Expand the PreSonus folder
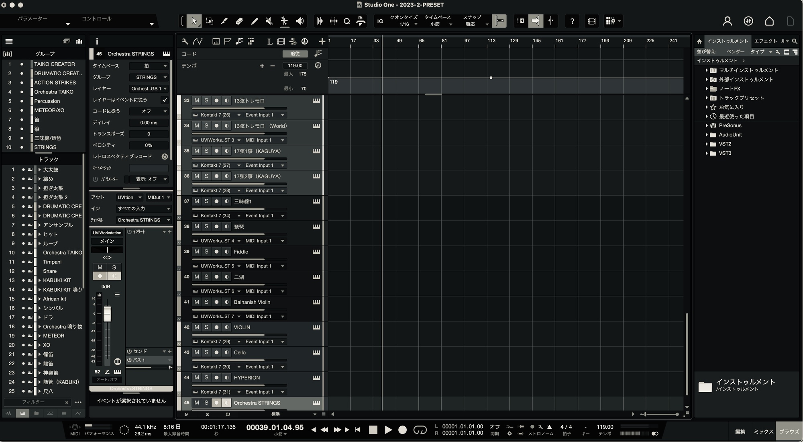The image size is (803, 442). pyautogui.click(x=707, y=125)
